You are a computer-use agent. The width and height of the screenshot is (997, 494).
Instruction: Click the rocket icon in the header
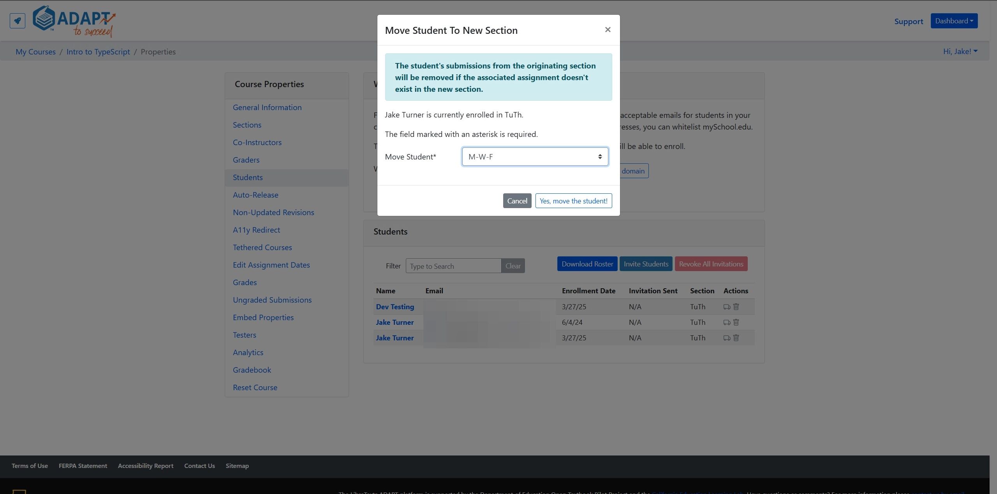(x=18, y=21)
